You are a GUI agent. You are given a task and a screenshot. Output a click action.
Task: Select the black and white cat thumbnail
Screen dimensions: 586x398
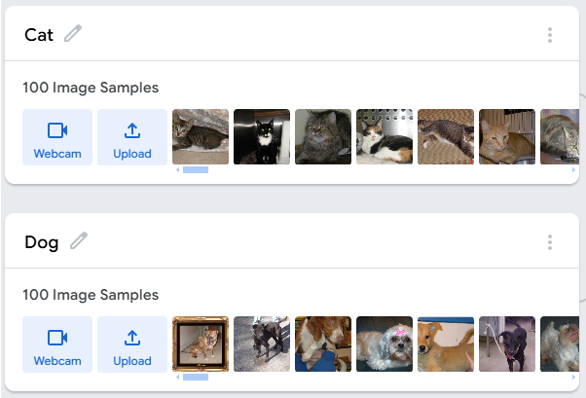click(x=262, y=137)
